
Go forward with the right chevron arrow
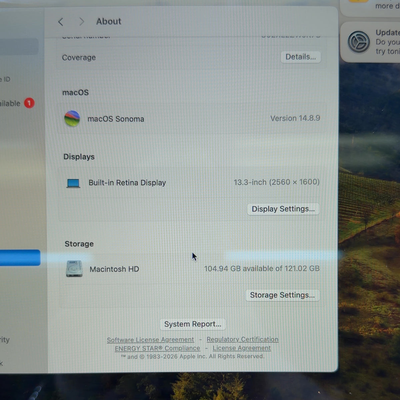coord(81,22)
